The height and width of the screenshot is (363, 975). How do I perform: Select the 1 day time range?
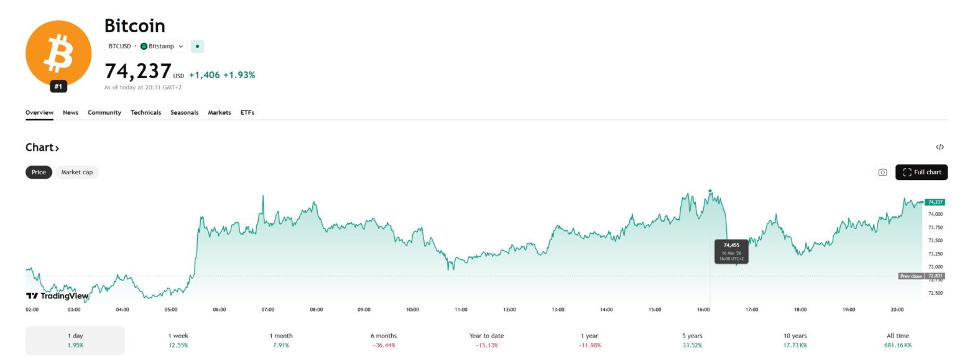75,340
